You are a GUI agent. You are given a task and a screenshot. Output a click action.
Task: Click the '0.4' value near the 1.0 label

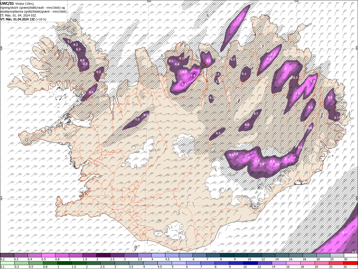[236, 154]
